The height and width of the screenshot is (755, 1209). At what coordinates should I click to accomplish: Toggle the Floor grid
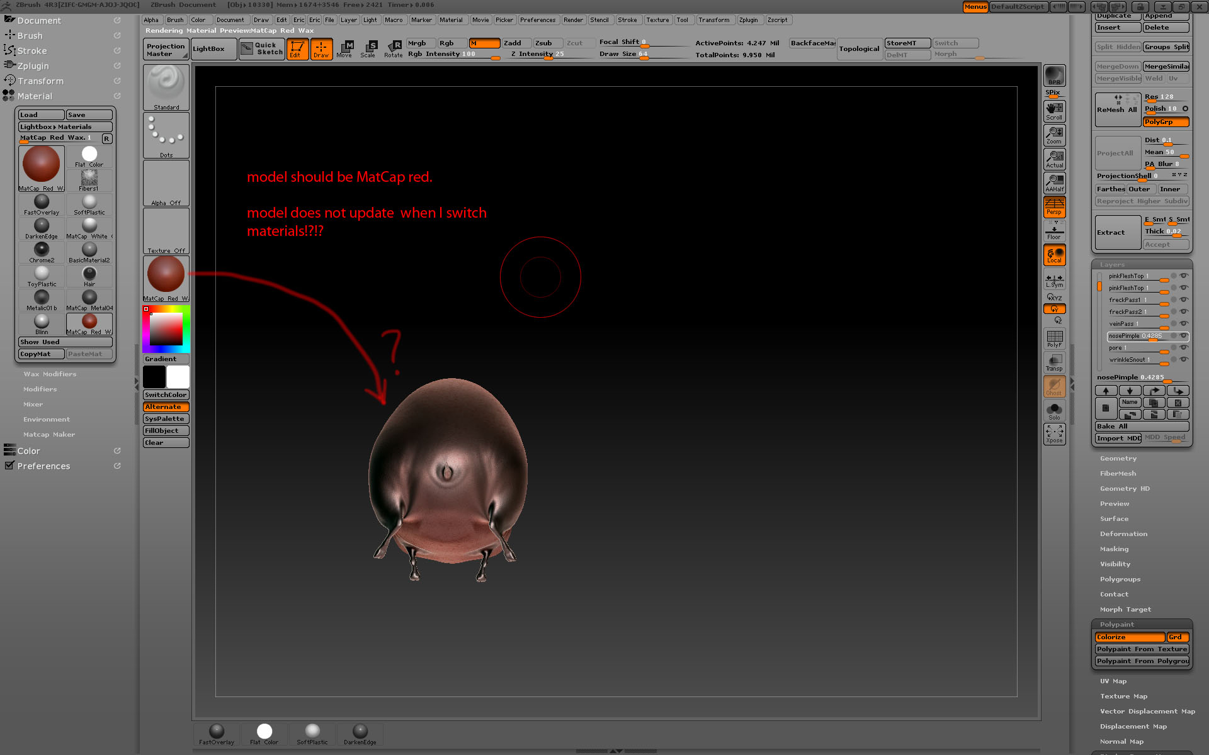1055,231
